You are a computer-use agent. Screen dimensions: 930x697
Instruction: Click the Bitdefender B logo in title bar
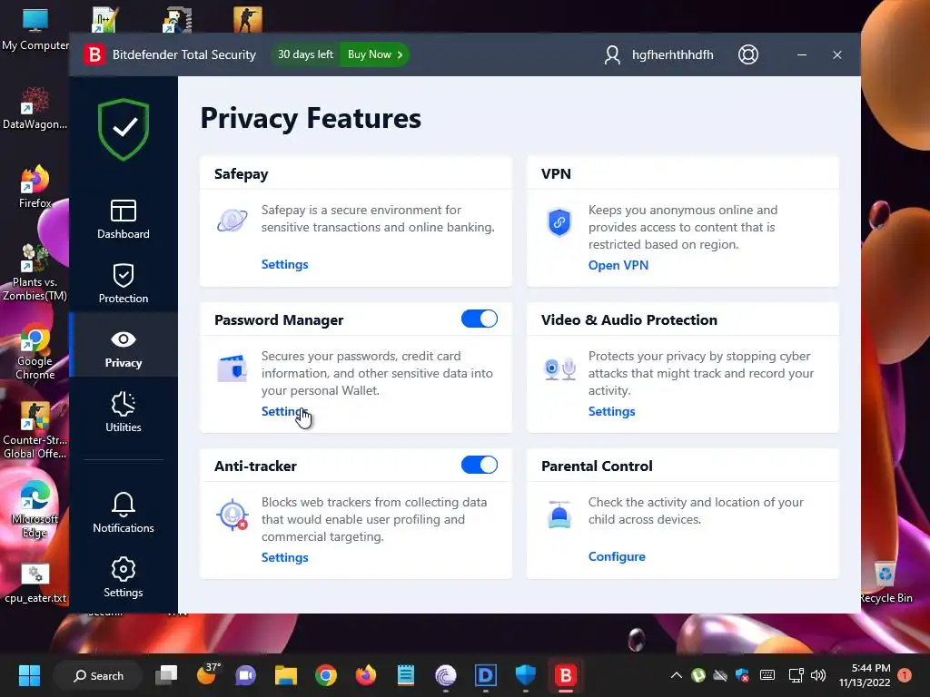[x=94, y=54]
